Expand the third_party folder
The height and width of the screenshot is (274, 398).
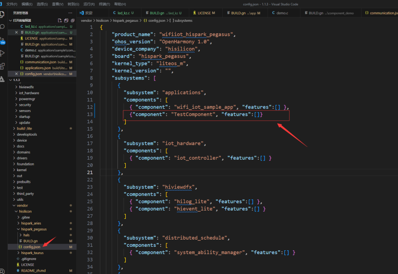tap(25, 193)
